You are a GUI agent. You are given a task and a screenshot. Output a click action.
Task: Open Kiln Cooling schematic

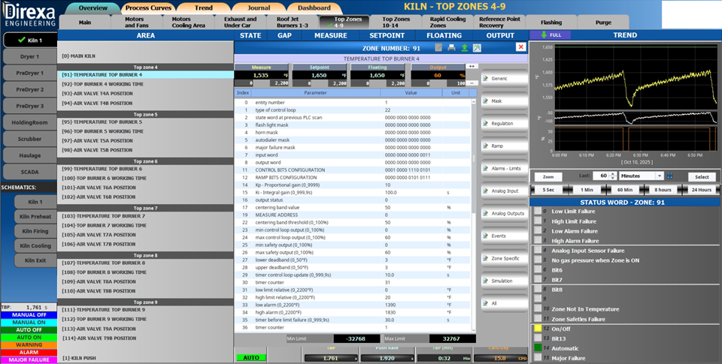click(x=35, y=246)
